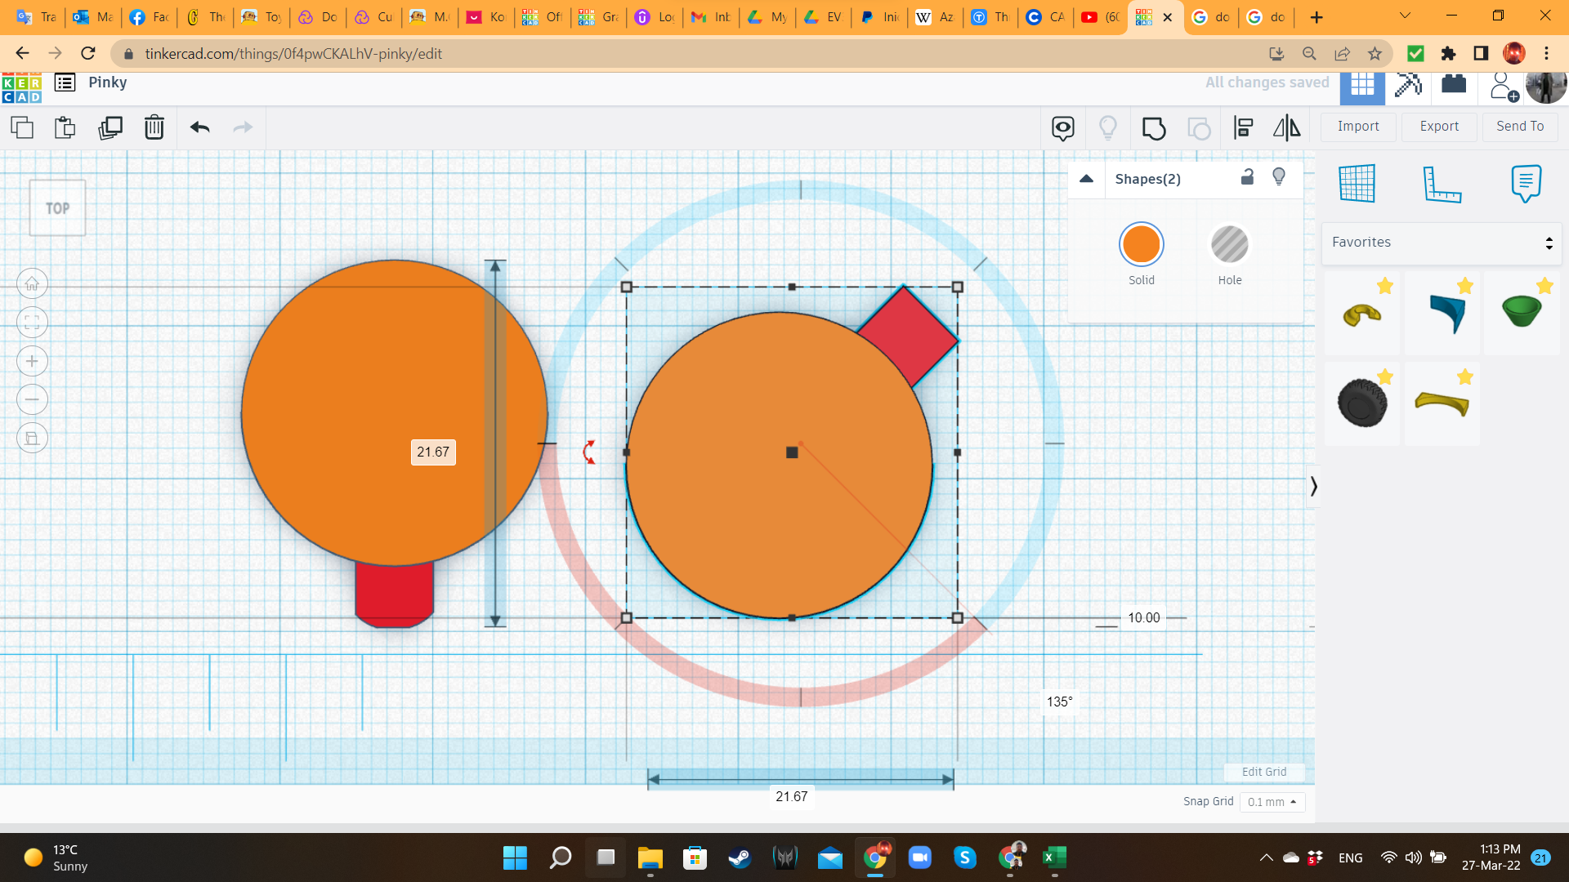The width and height of the screenshot is (1569, 882).
Task: Click the Mirror tool icon
Action: coord(1286,128)
